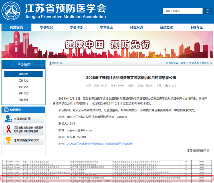Image resolution: width=214 pixels, height=183 pixels.
Task: Open the 2026年评审结果 attachment link
Action: [100, 144]
